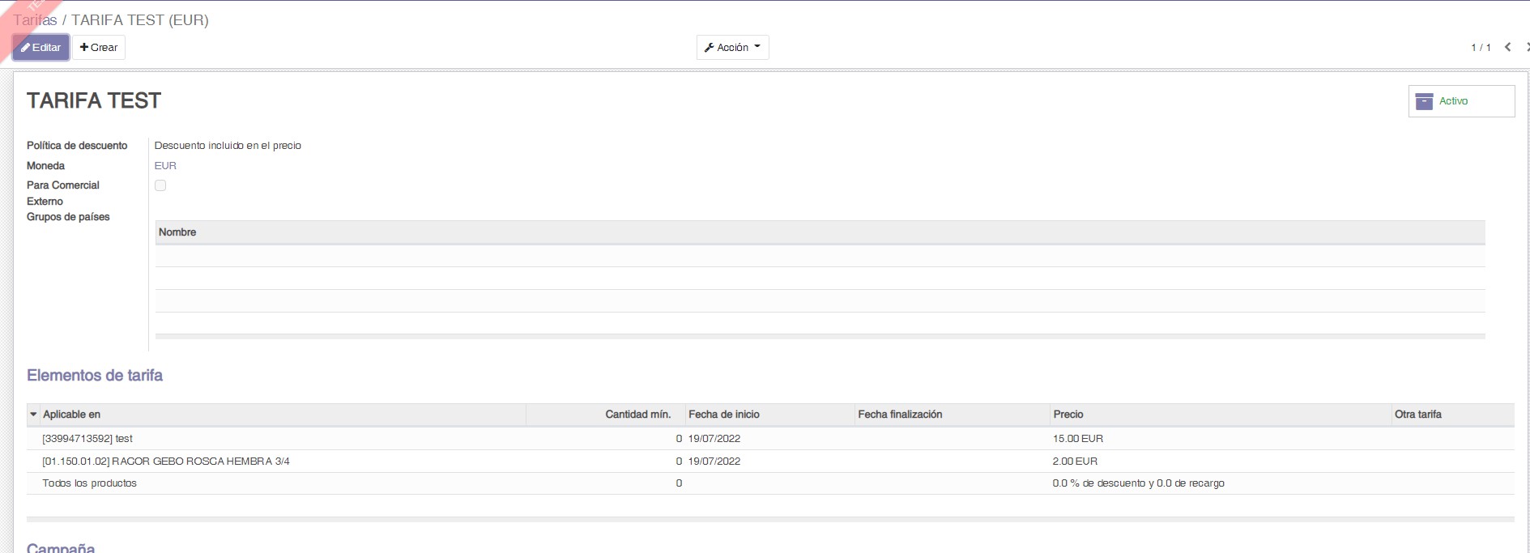1530x553 pixels.
Task: Click the Editar pencil button
Action: point(40,48)
